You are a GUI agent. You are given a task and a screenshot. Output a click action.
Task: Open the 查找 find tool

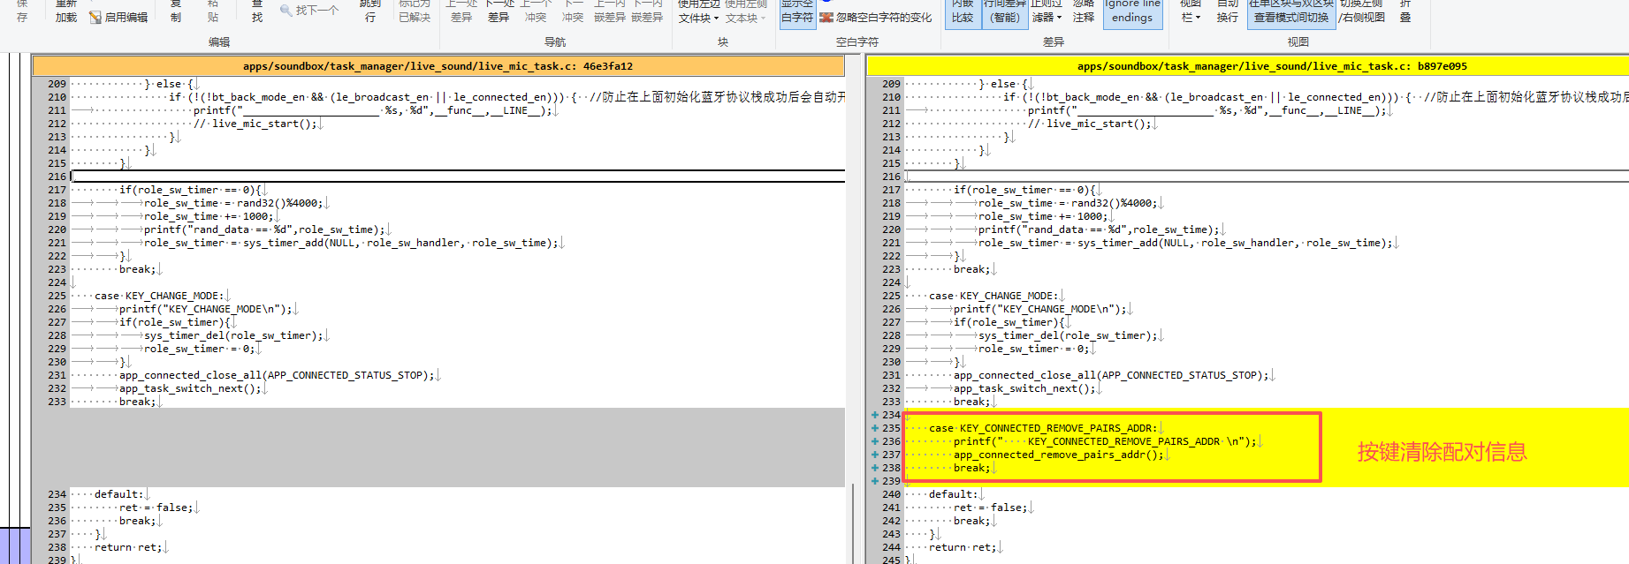pyautogui.click(x=257, y=11)
